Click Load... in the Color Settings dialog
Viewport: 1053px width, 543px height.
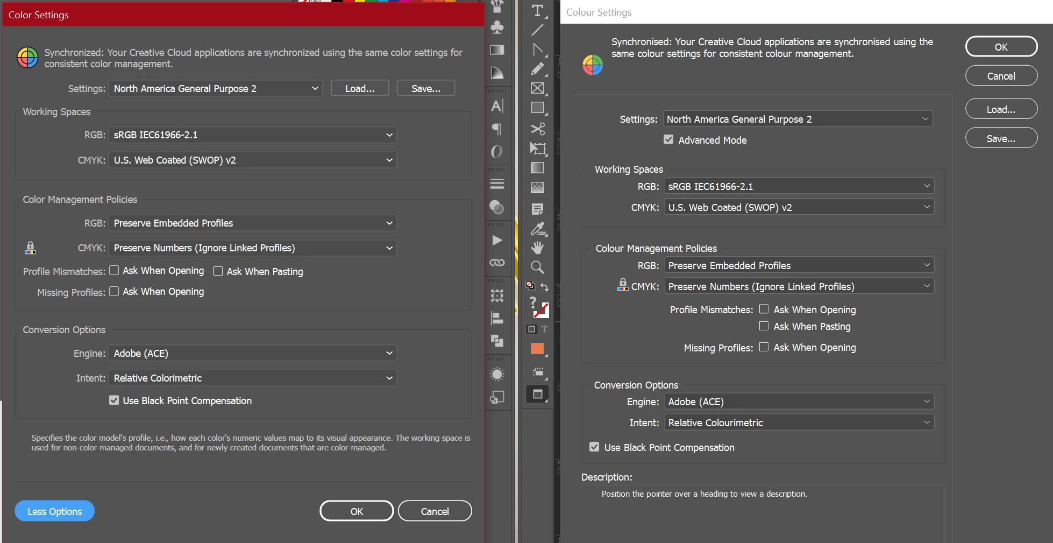[x=360, y=88]
